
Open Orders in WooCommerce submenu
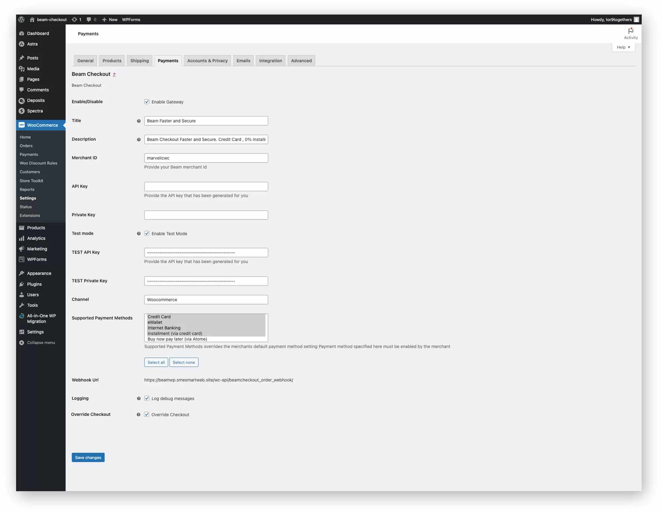[26, 146]
